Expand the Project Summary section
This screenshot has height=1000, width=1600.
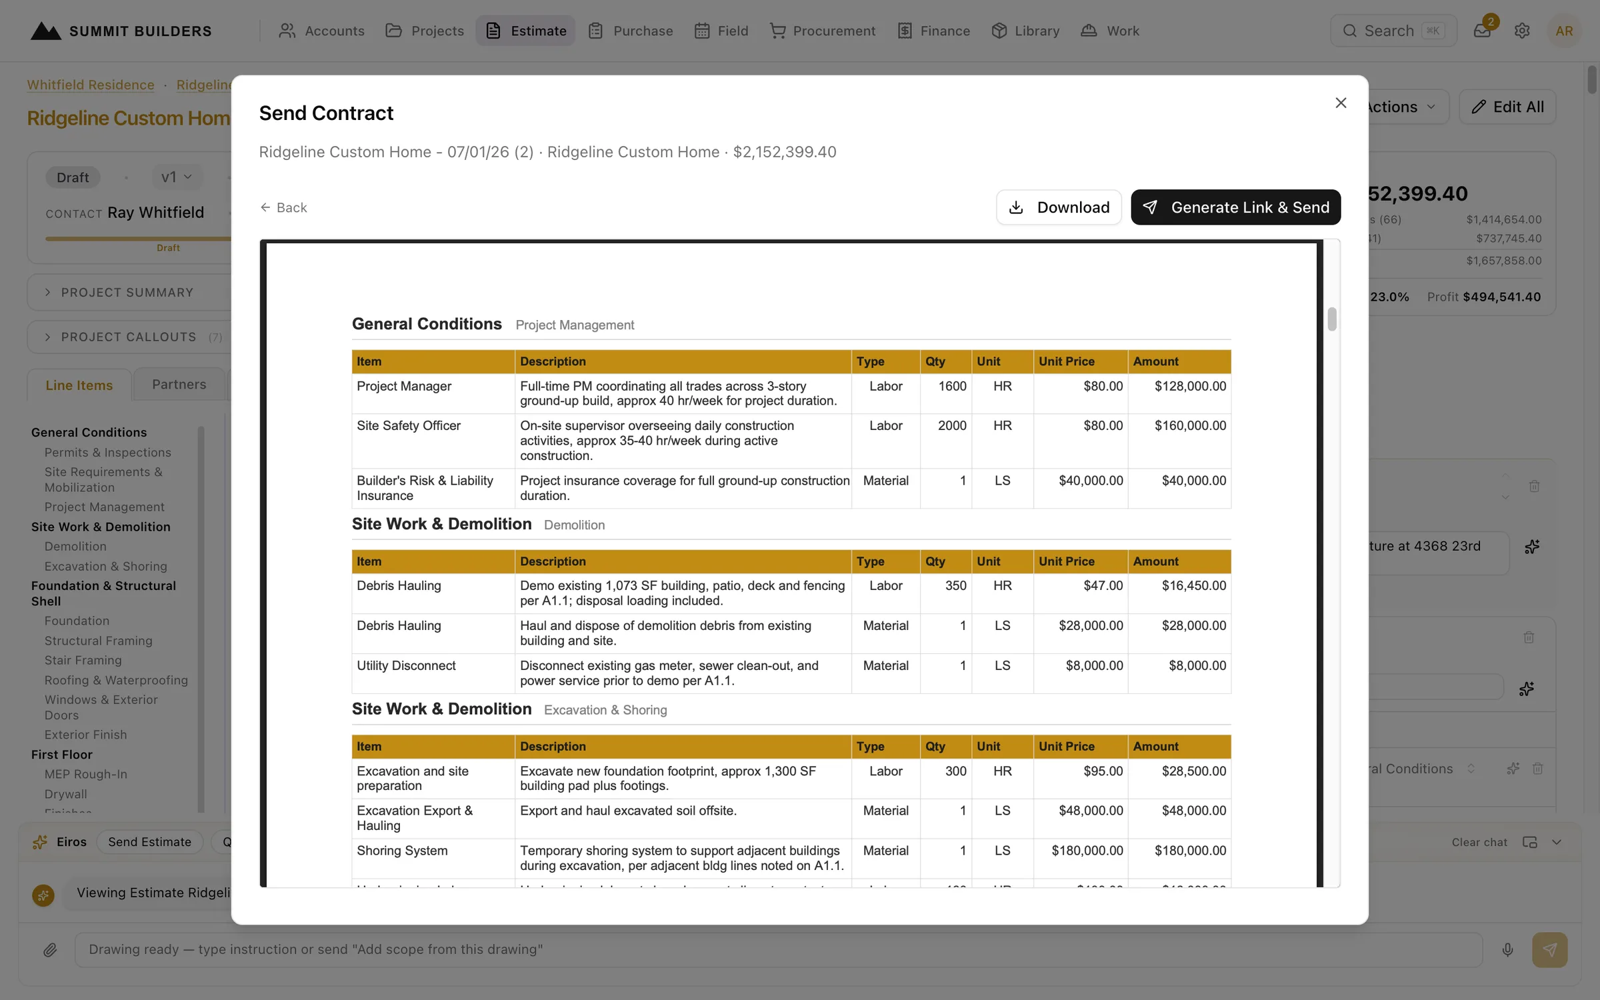coord(127,293)
